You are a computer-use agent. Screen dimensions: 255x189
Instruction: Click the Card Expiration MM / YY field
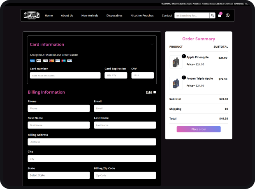point(116,76)
